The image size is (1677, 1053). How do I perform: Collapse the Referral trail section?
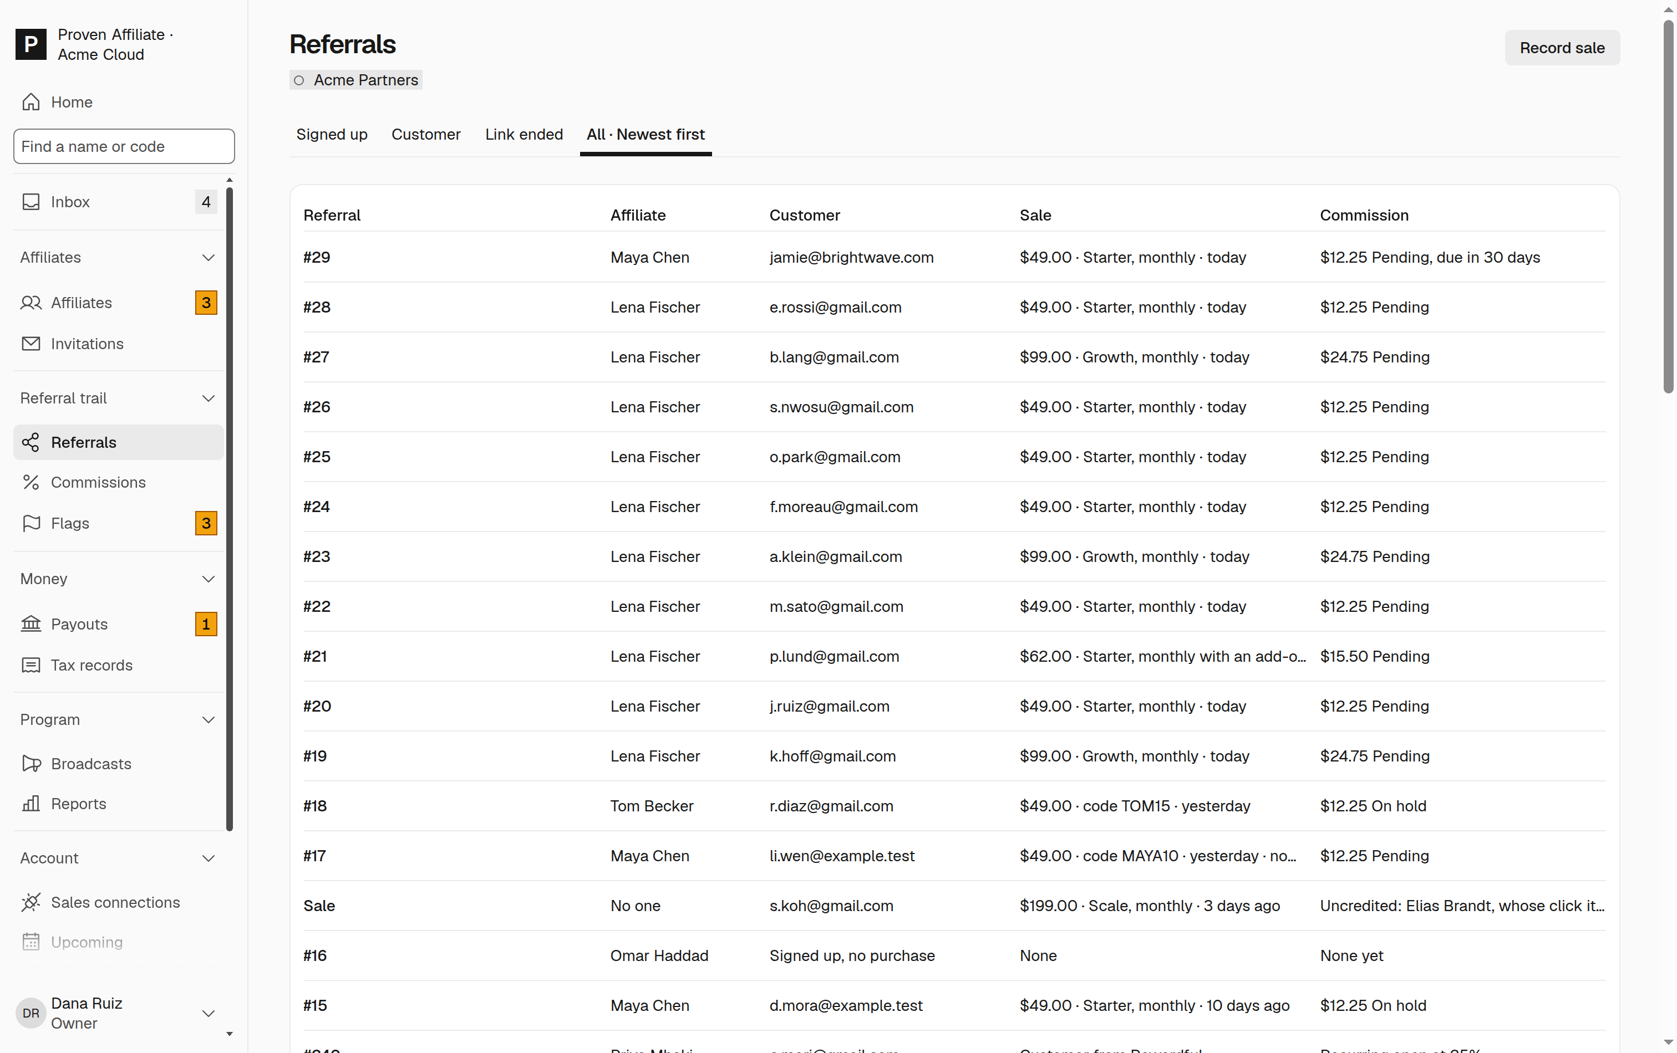pos(208,399)
